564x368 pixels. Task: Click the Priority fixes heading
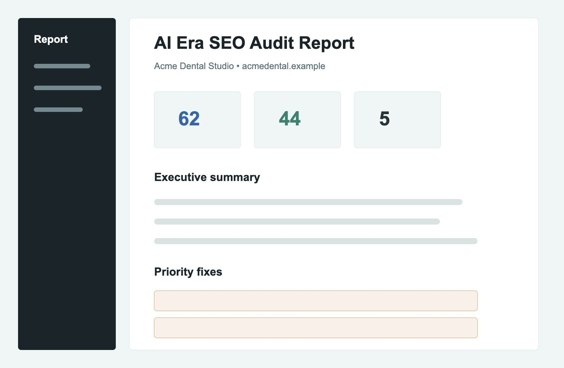tap(188, 272)
